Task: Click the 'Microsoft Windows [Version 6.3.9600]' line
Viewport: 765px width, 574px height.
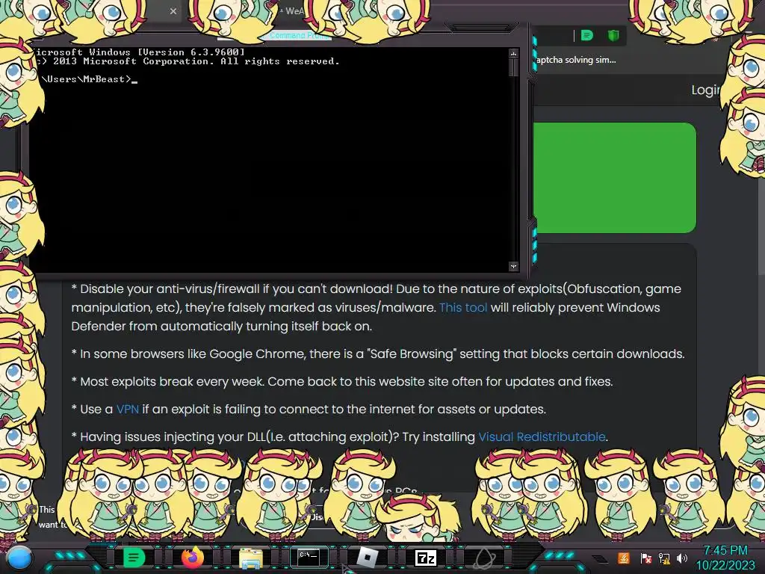Action: [138, 52]
